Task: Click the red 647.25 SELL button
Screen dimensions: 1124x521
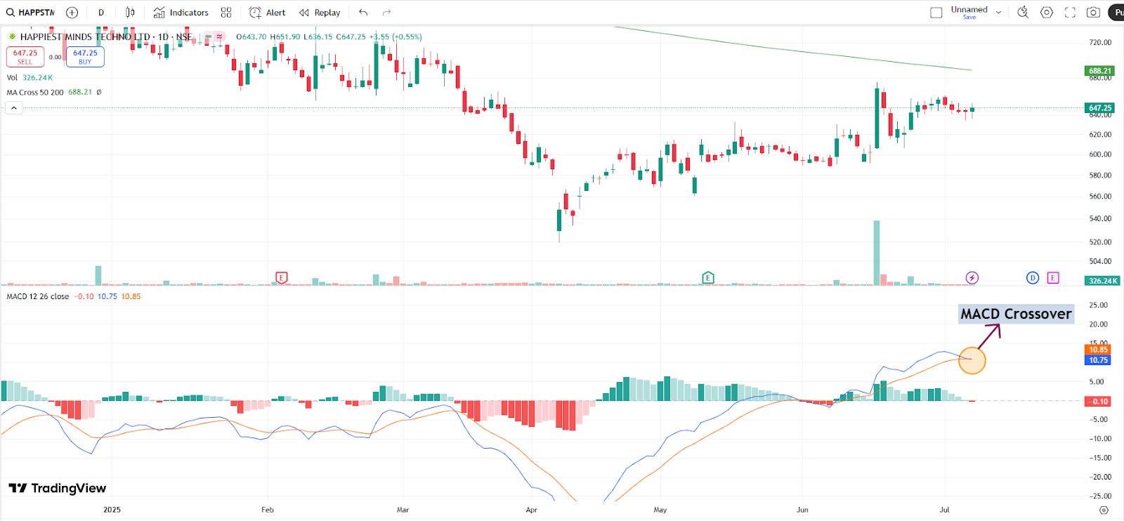Action: (x=25, y=57)
